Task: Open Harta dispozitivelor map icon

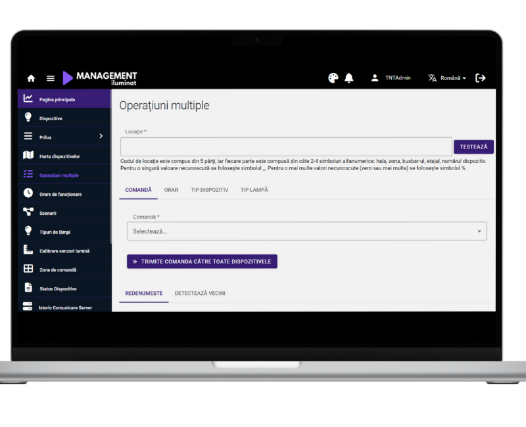Action: pos(28,156)
